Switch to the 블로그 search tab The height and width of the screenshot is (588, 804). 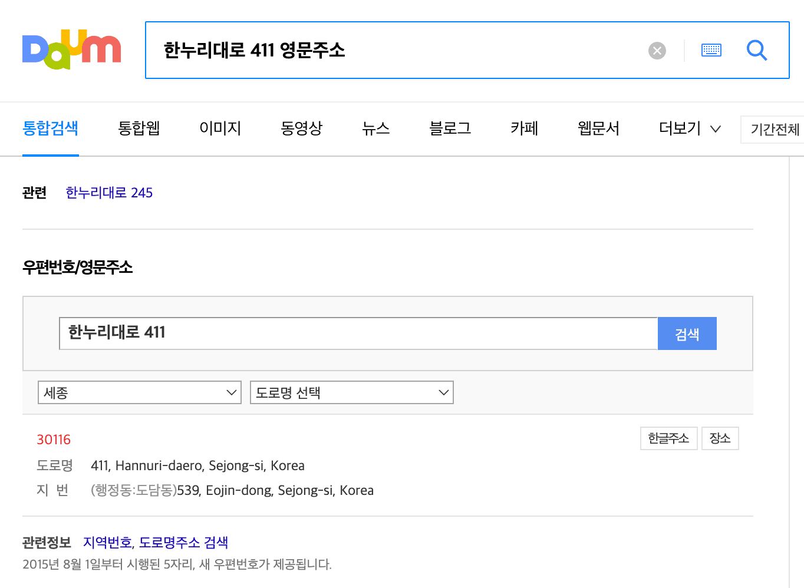(x=449, y=128)
